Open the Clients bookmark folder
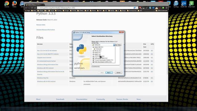The height and width of the screenshot is (111, 197). click(40, 10)
